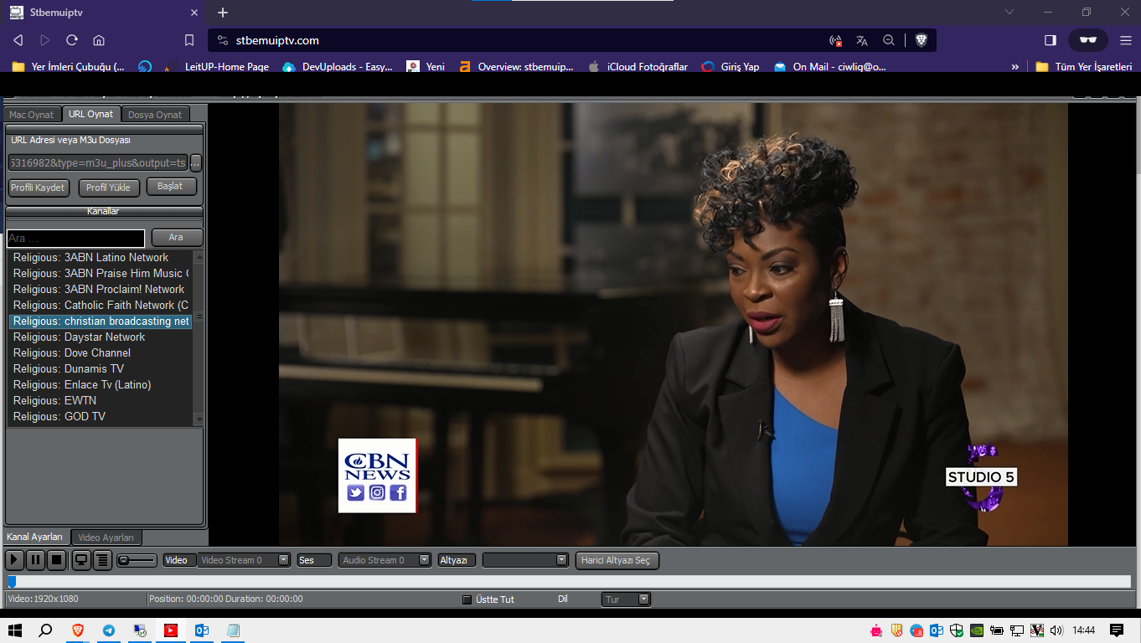Pause the video stream
This screenshot has width=1141, height=643.
tap(35, 560)
